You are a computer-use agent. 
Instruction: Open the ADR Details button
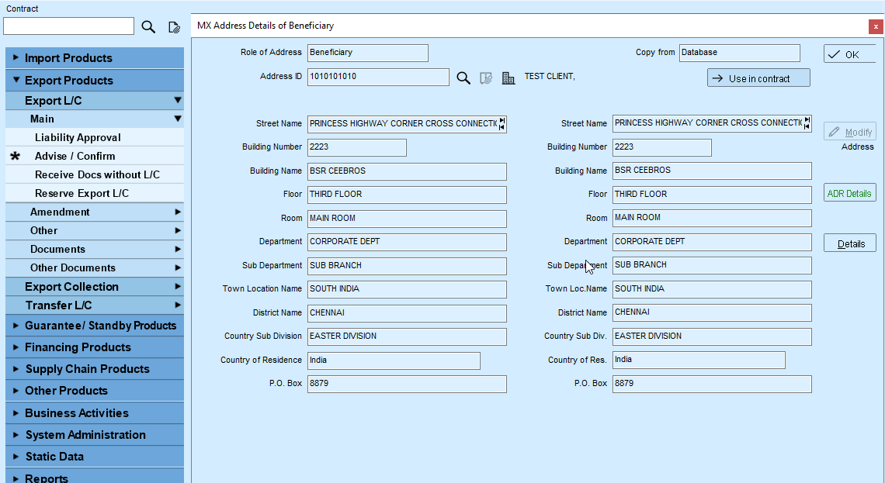850,193
